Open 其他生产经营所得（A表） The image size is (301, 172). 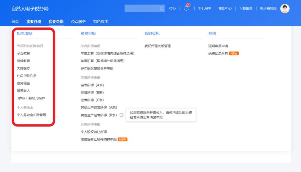click(99, 107)
